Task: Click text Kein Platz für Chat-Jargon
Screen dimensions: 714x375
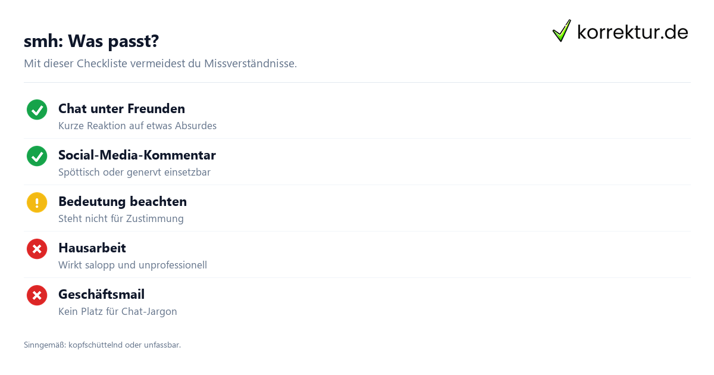Action: tap(118, 312)
